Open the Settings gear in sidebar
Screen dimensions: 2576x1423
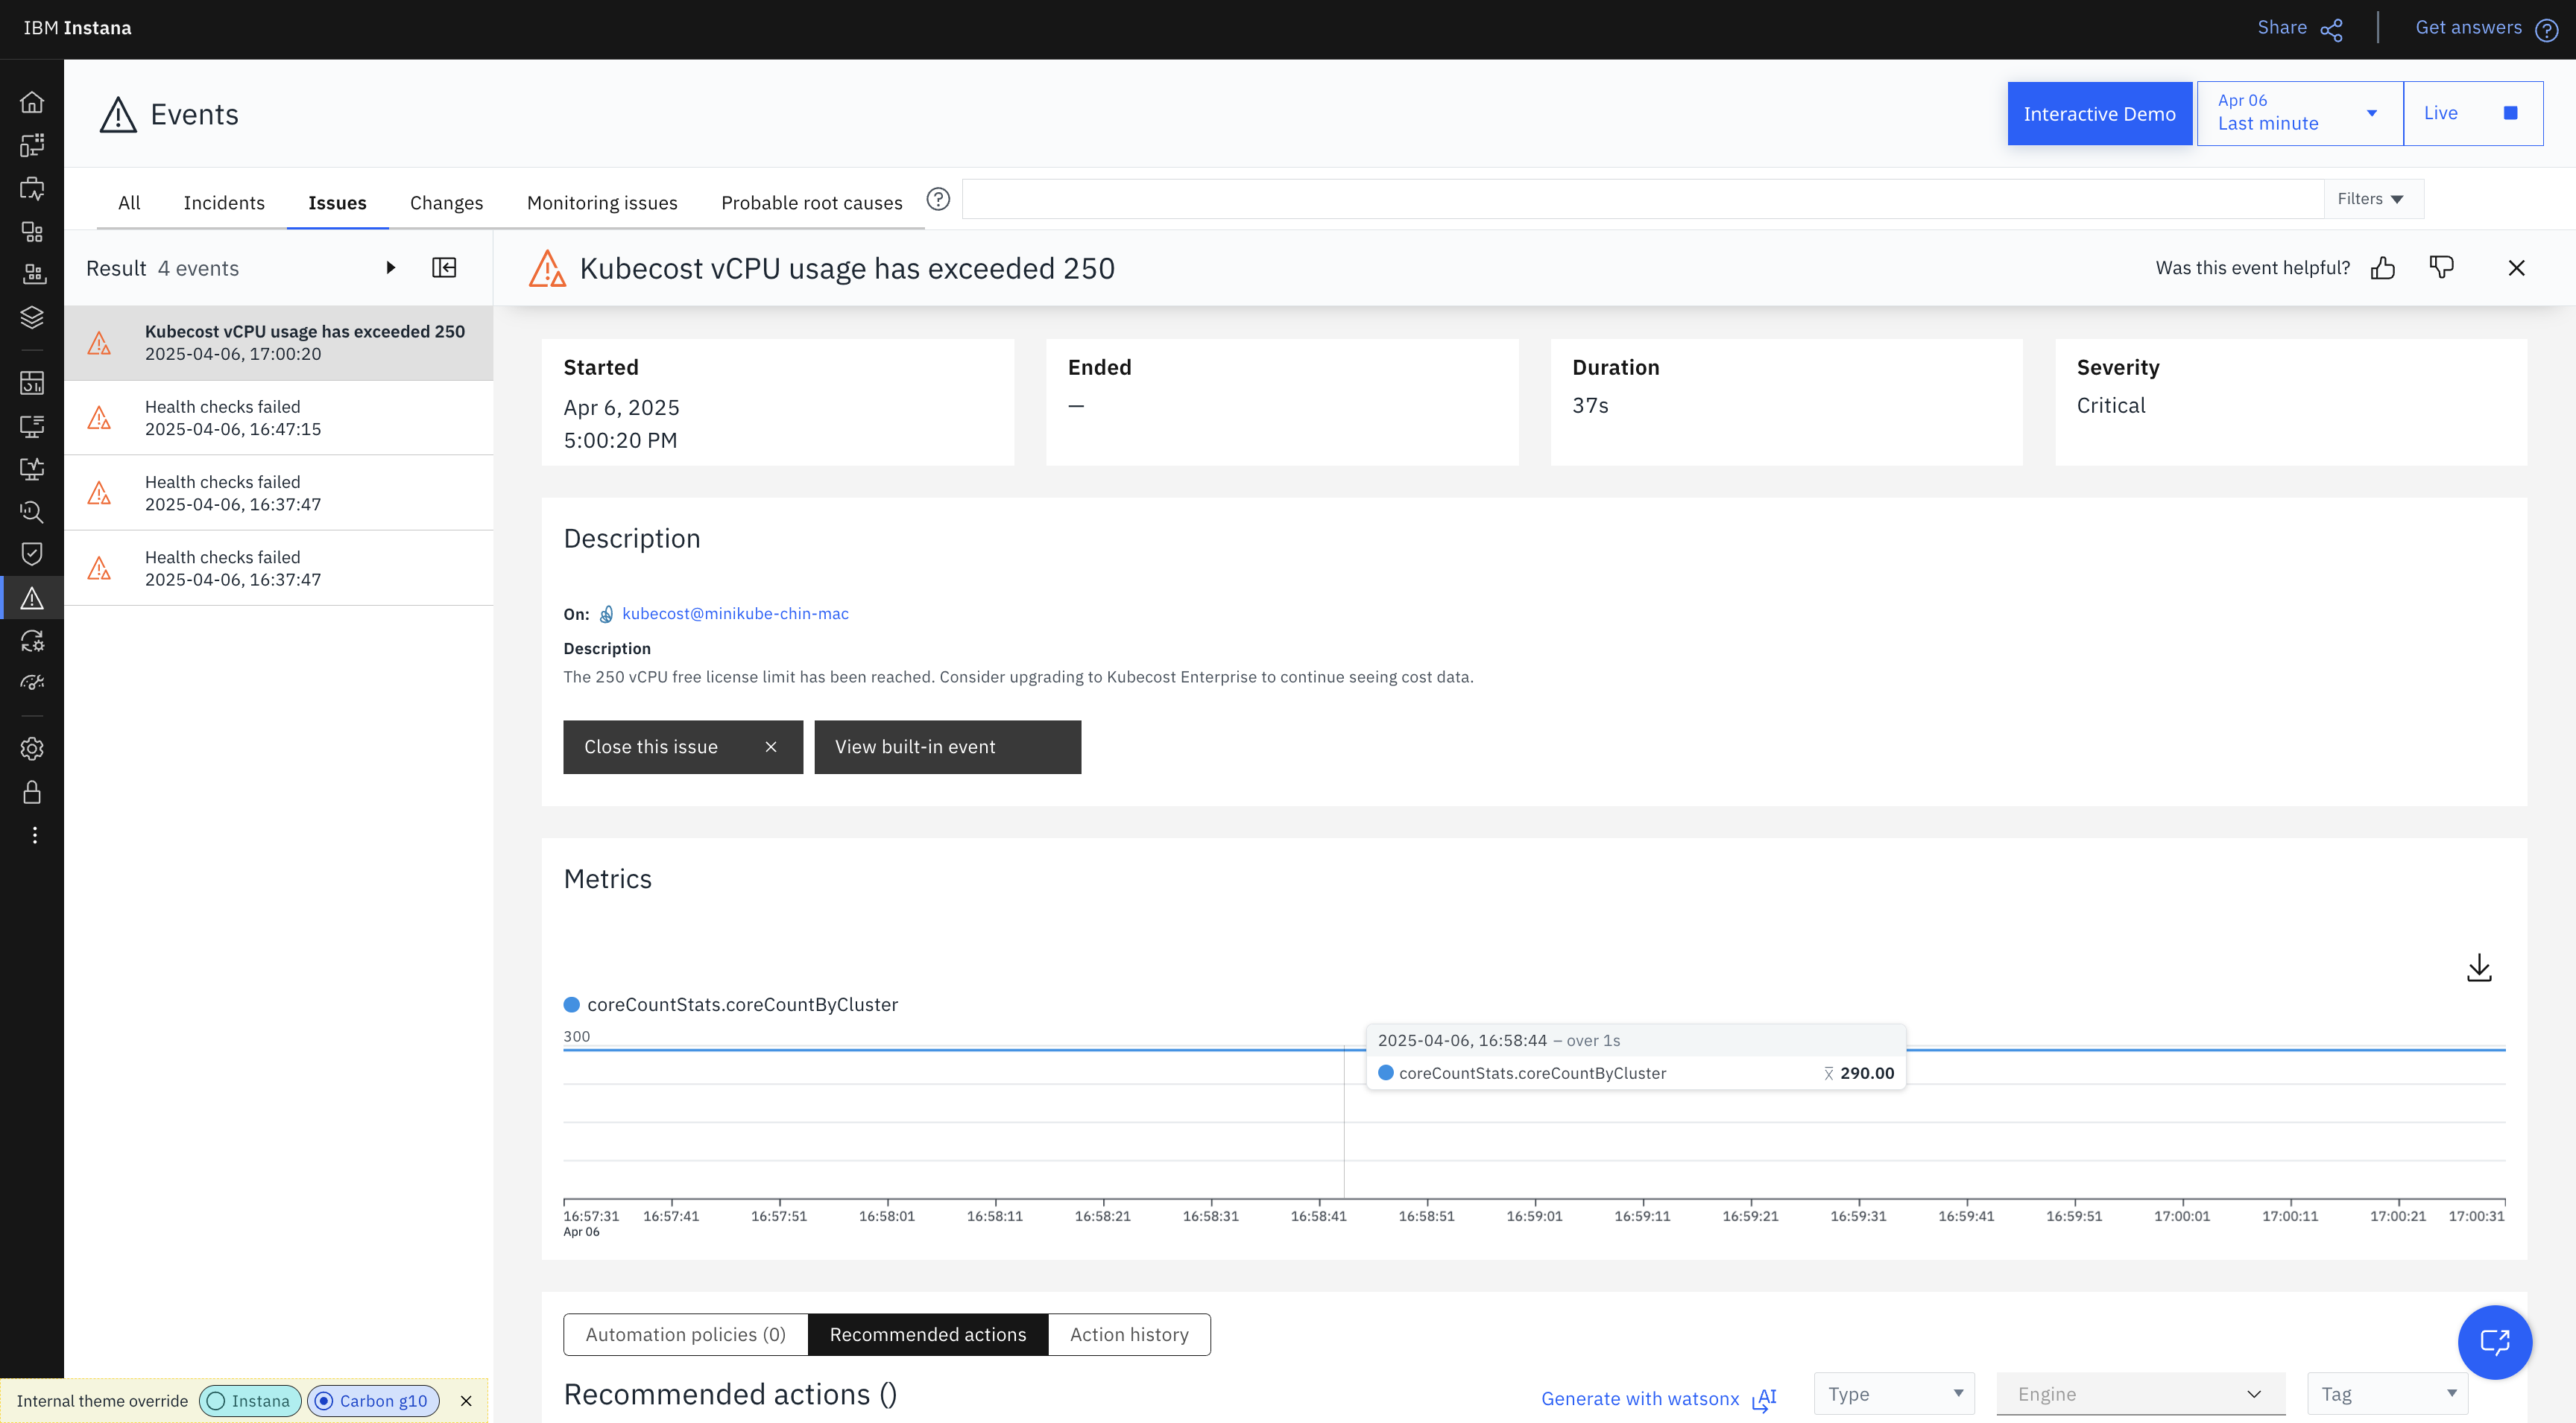[32, 749]
